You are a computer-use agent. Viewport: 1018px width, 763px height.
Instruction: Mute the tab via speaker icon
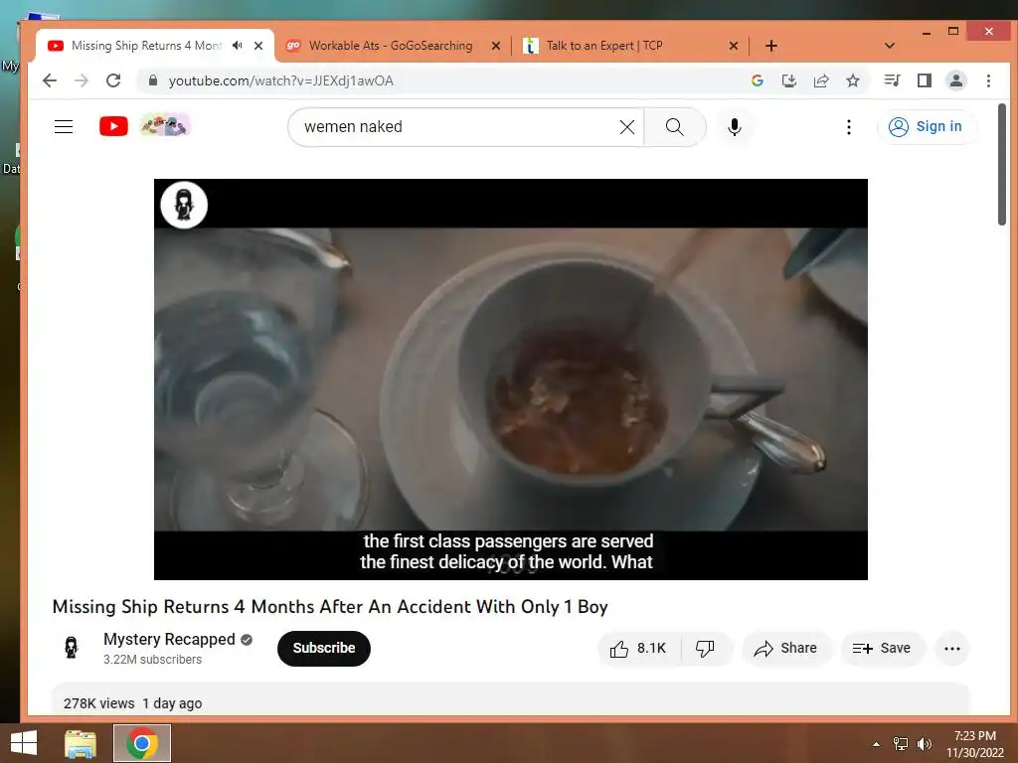238,46
